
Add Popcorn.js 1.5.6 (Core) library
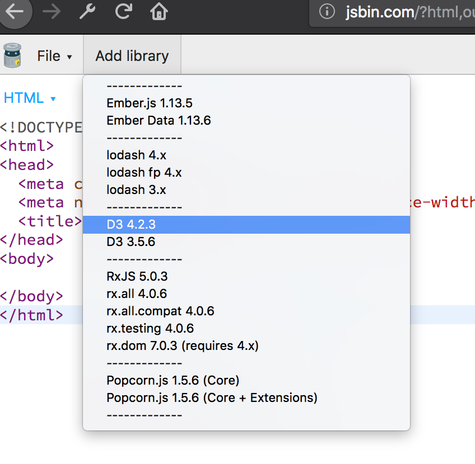point(246,380)
